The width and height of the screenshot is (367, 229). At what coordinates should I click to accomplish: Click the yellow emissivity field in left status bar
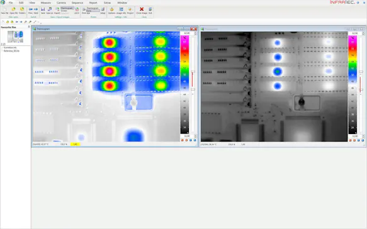point(75,144)
